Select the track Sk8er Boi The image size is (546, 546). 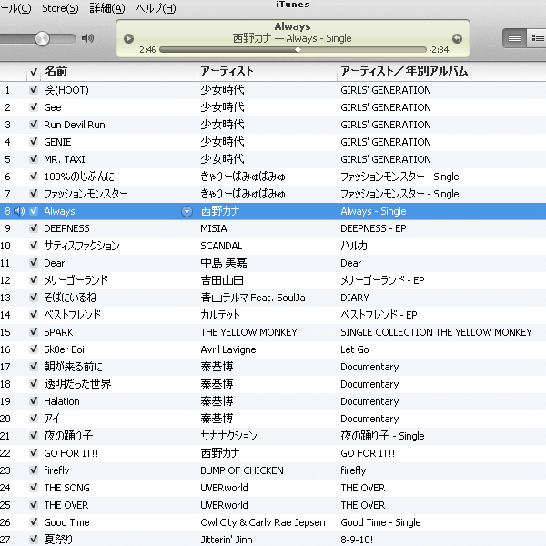64,349
